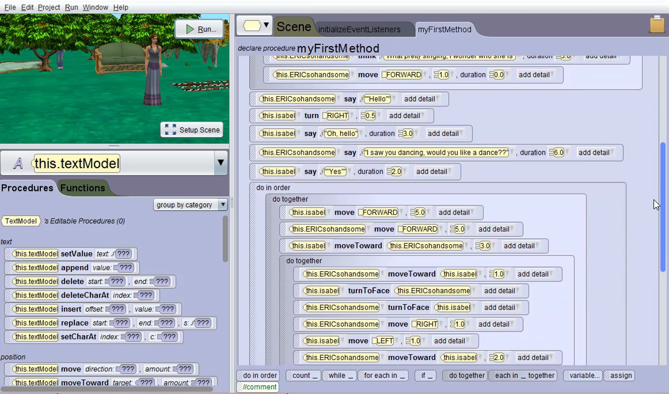Click the clipboard icon at top right
Viewport: 669px width, 394px height.
pos(657,25)
